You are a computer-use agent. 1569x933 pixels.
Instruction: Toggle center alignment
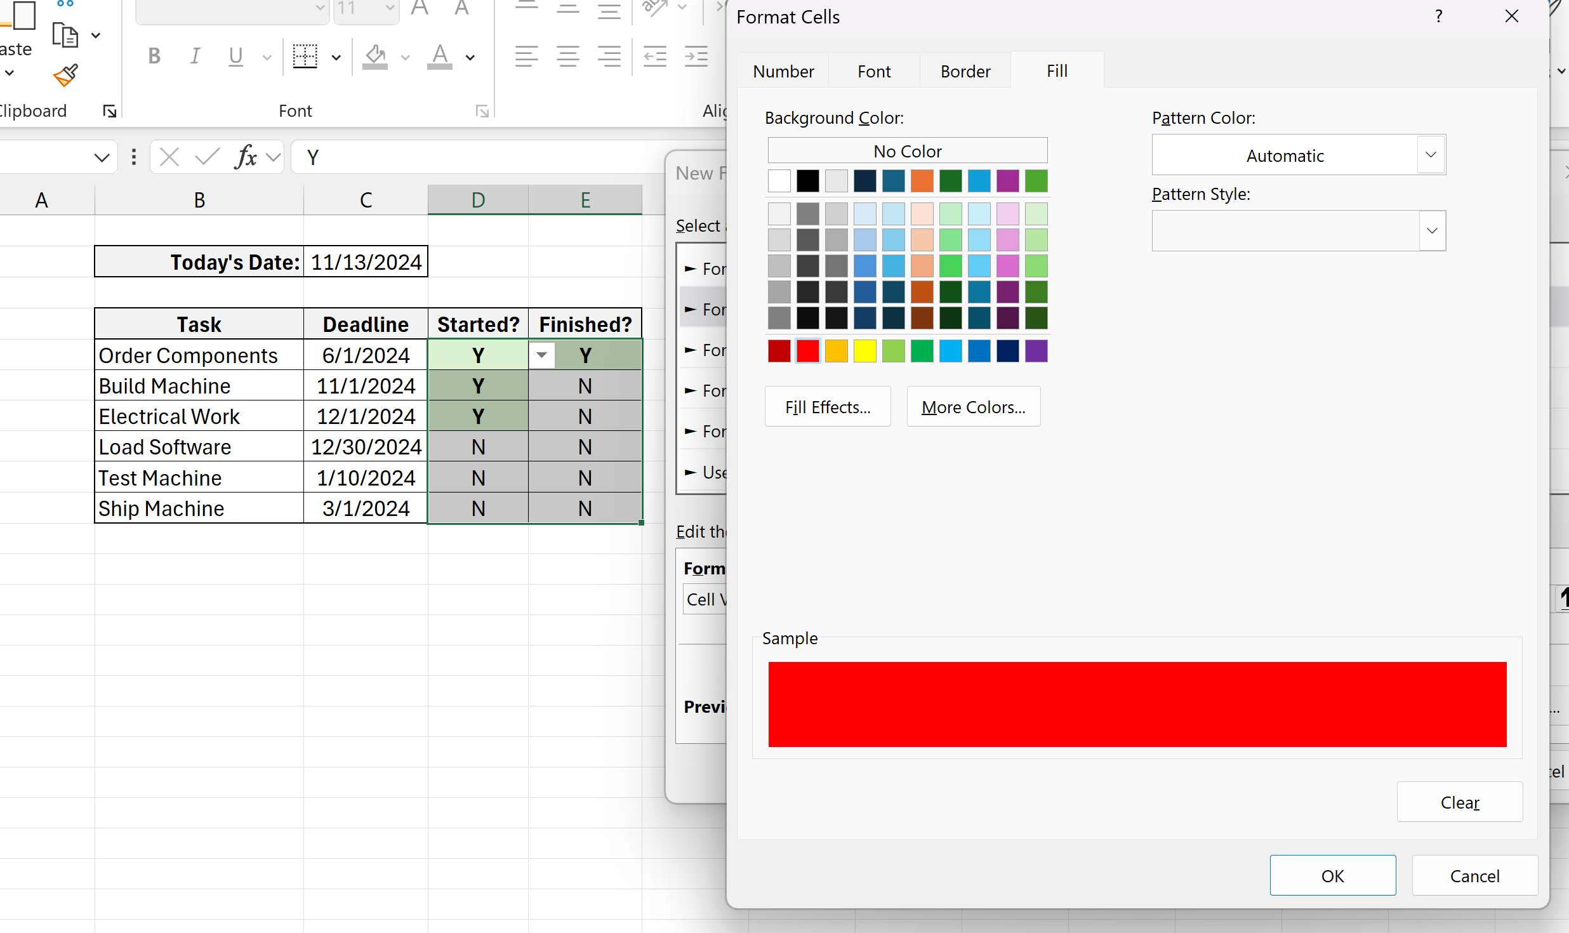[567, 56]
